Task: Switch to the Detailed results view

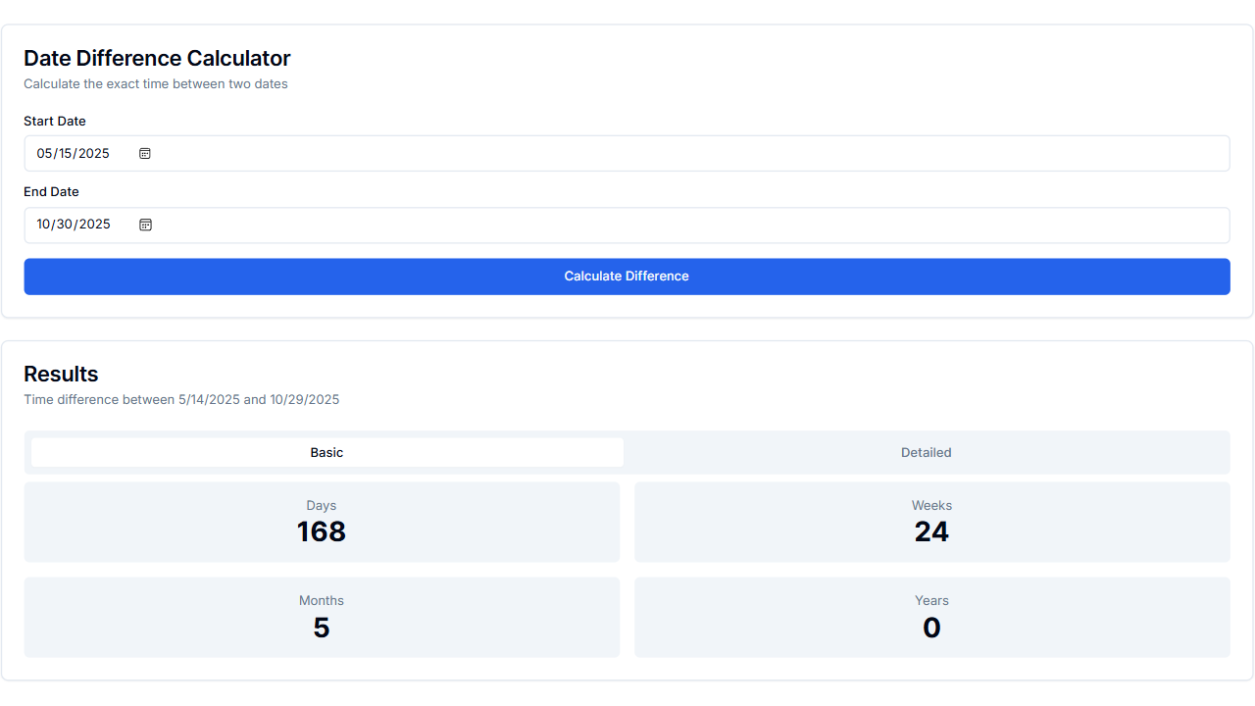Action: coord(926,452)
